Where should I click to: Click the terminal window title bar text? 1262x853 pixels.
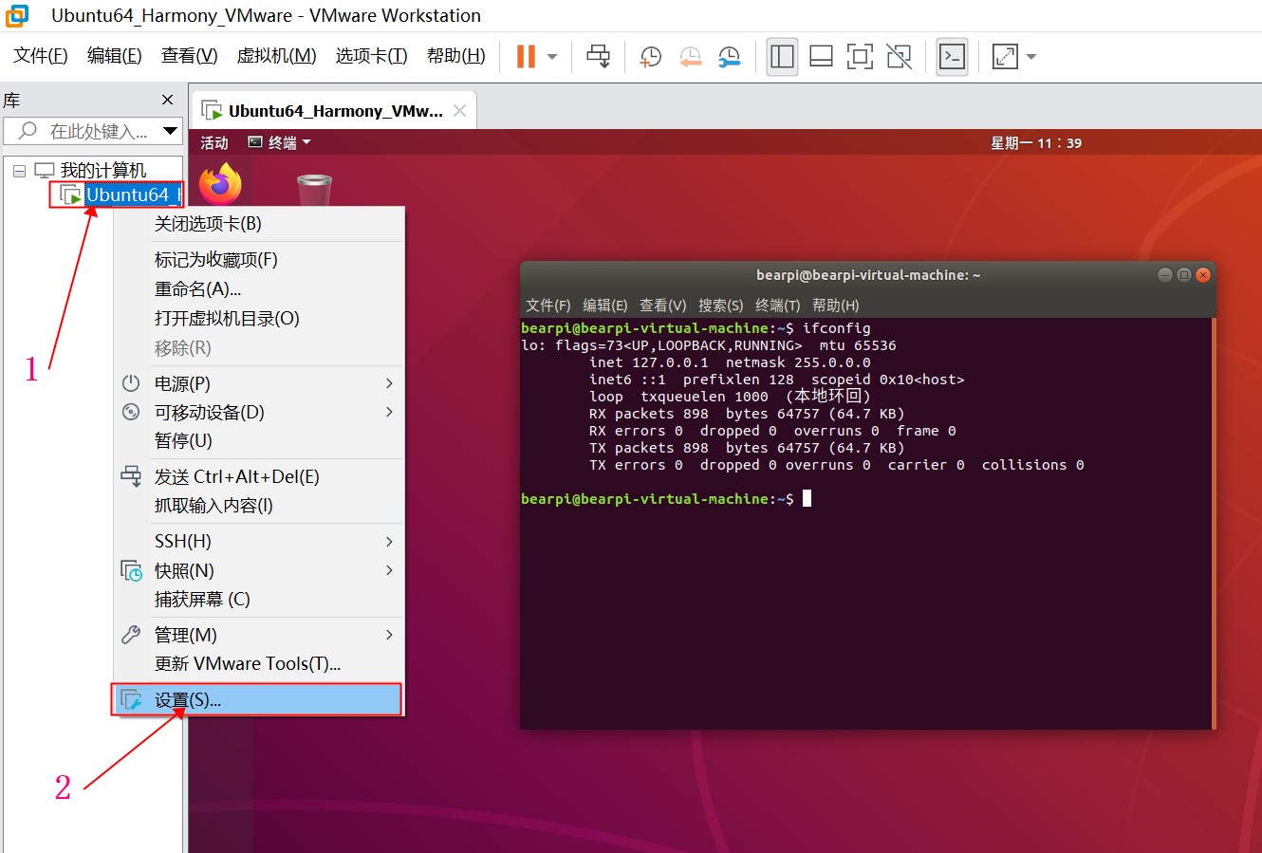coord(868,275)
